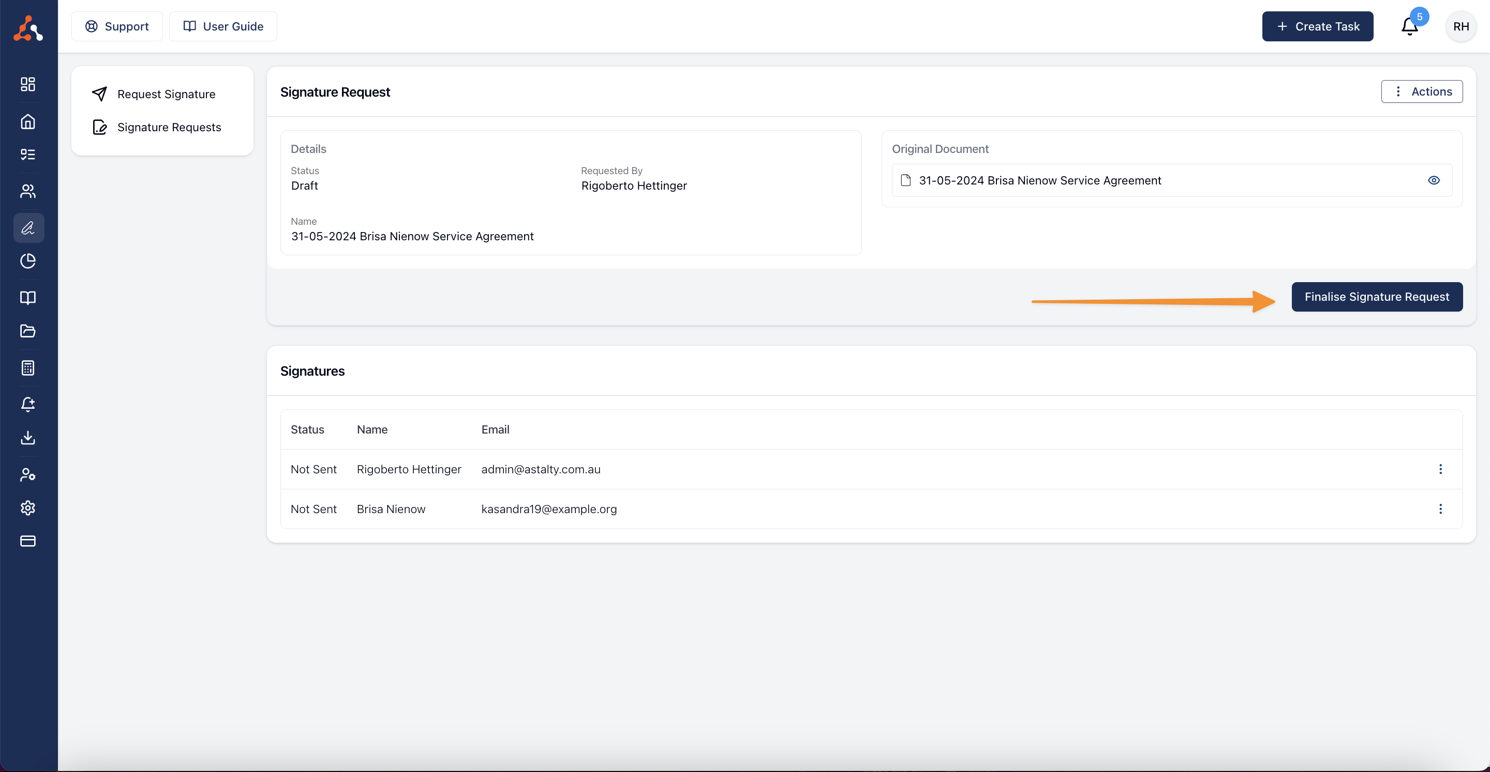Open the calculator icon in the sidebar
Image resolution: width=1490 pixels, height=772 pixels.
click(28, 368)
